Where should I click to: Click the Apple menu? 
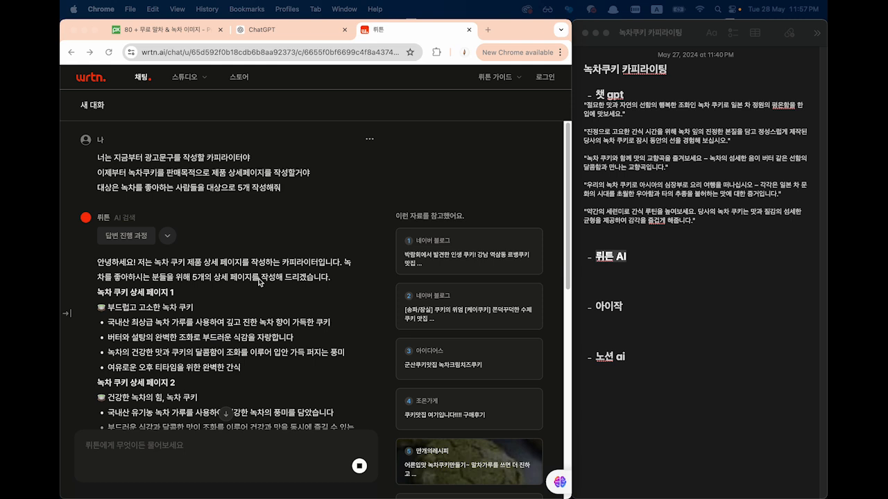(74, 9)
